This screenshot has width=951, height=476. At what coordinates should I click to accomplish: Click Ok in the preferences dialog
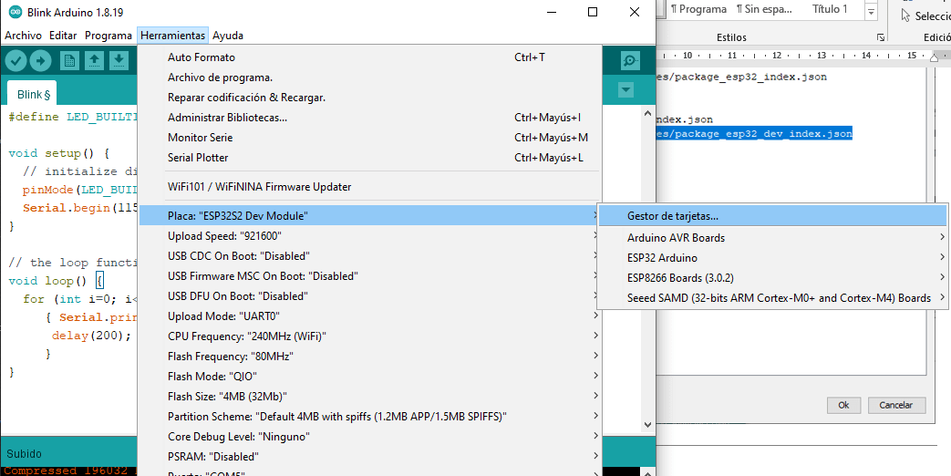point(843,405)
